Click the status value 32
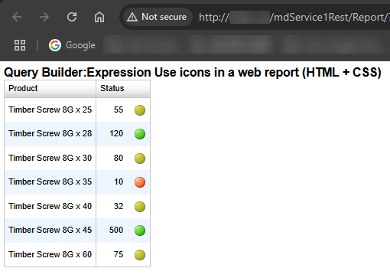Viewport: 390px width, 278px height. pos(119,206)
